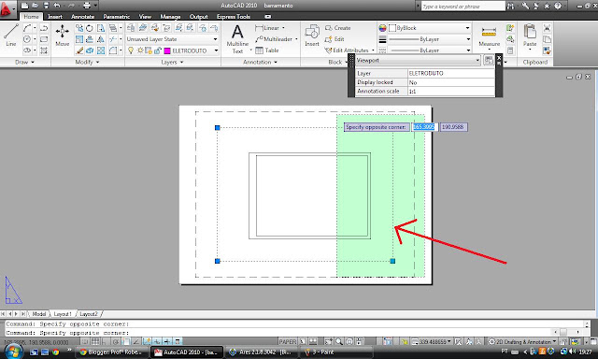This screenshot has width=598, height=359.
Task: Click the Array tool in Modify panel
Action: pos(101,50)
